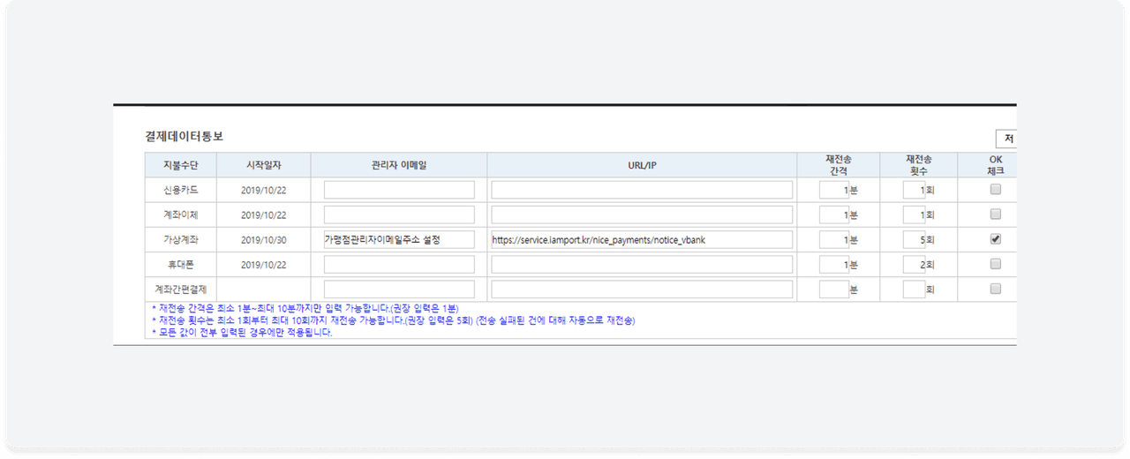Select 휴대폰 재전송 횟수 input box
The width and height of the screenshot is (1130, 459).
pos(914,265)
